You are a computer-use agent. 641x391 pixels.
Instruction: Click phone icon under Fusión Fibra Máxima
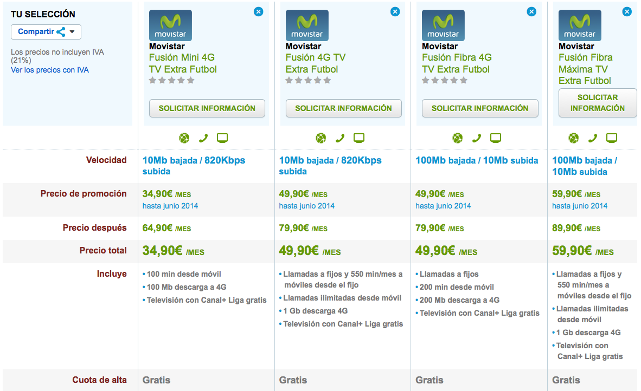coord(592,138)
